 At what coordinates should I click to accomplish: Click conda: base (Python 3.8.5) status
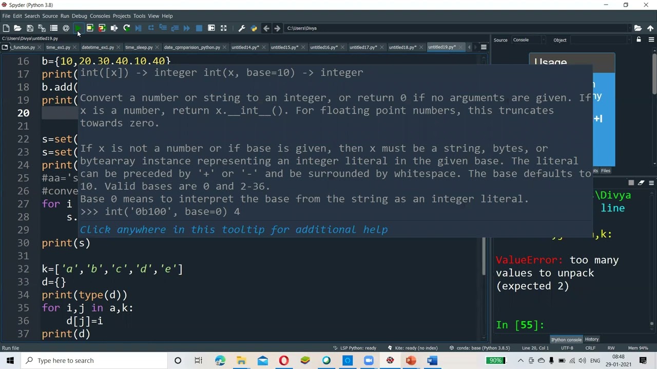point(479,348)
